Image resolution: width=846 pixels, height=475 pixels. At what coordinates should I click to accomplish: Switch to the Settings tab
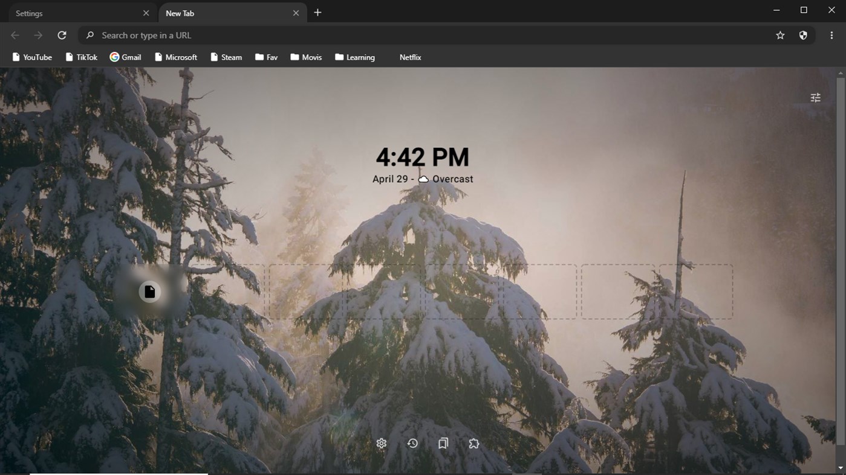tap(73, 13)
